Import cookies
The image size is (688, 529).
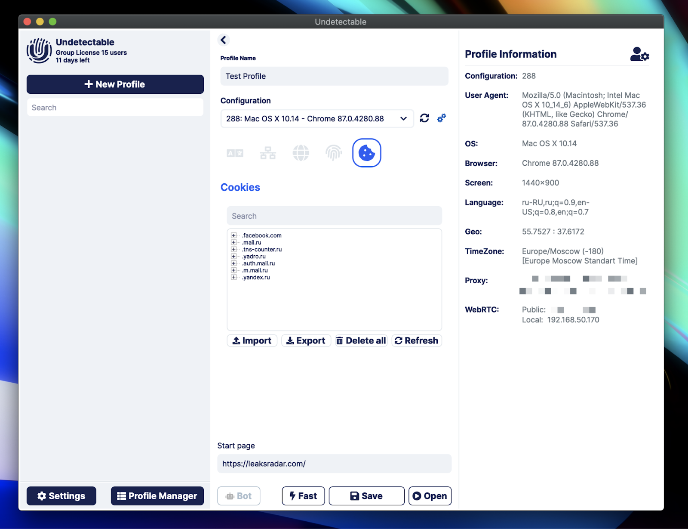click(x=252, y=340)
